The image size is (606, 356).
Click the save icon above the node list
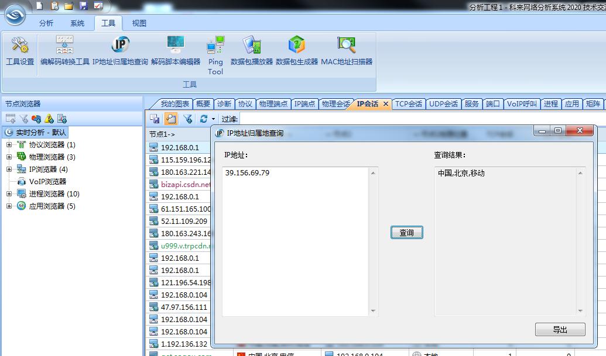pyautogui.click(x=155, y=119)
